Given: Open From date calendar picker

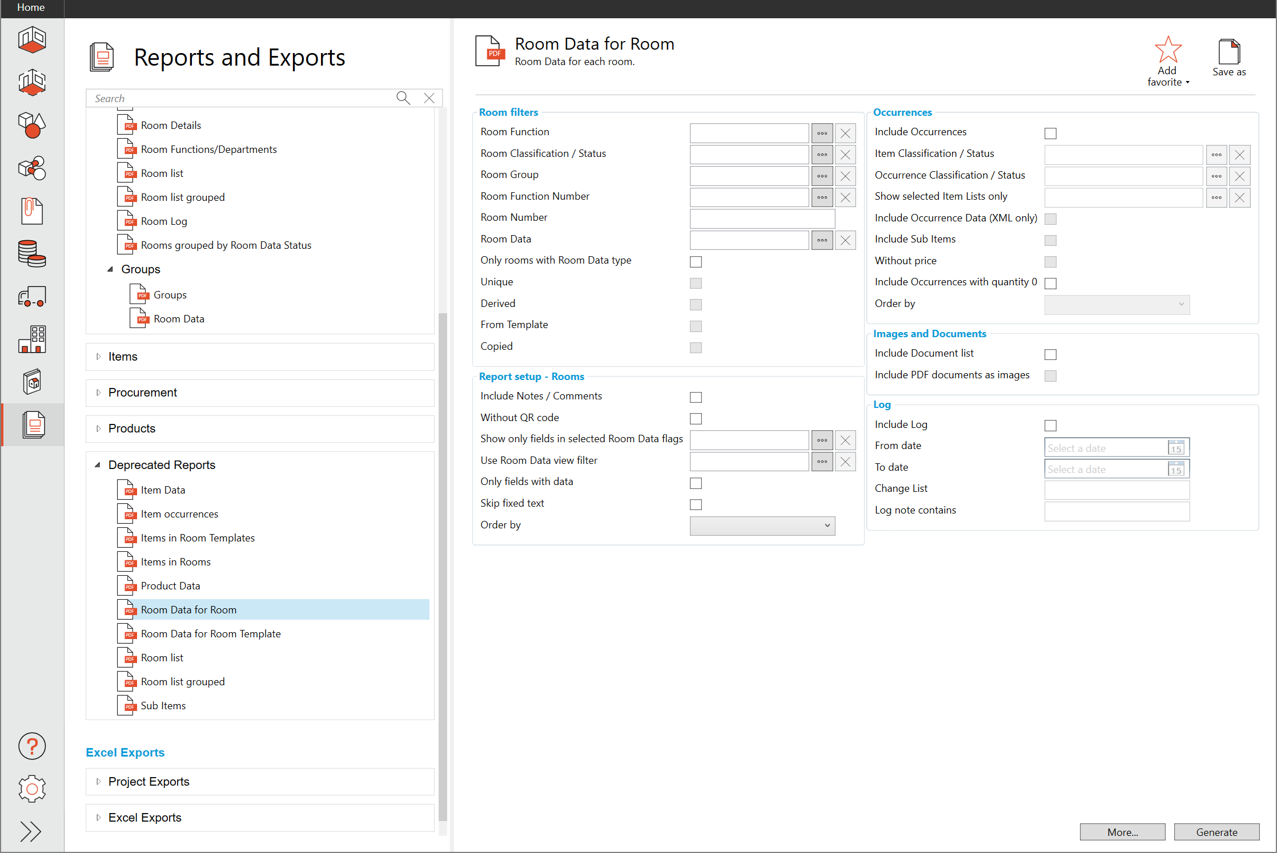Looking at the screenshot, I should pyautogui.click(x=1176, y=448).
